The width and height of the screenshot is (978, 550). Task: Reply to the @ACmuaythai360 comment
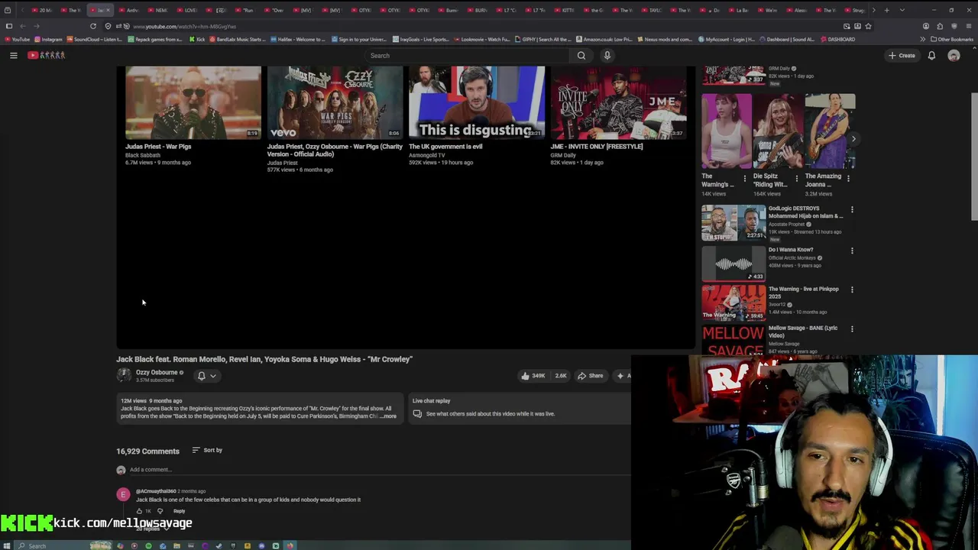click(x=179, y=511)
